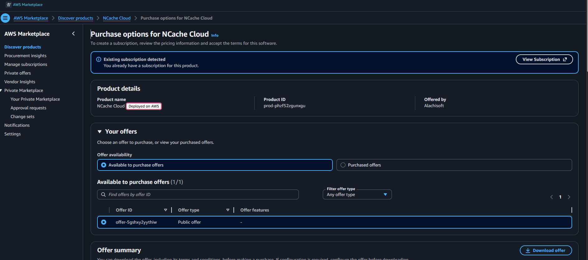Screen dimensions: 588x260
Task: Open Your Private Marketplace sidebar item
Action: pyautogui.click(x=35, y=99)
